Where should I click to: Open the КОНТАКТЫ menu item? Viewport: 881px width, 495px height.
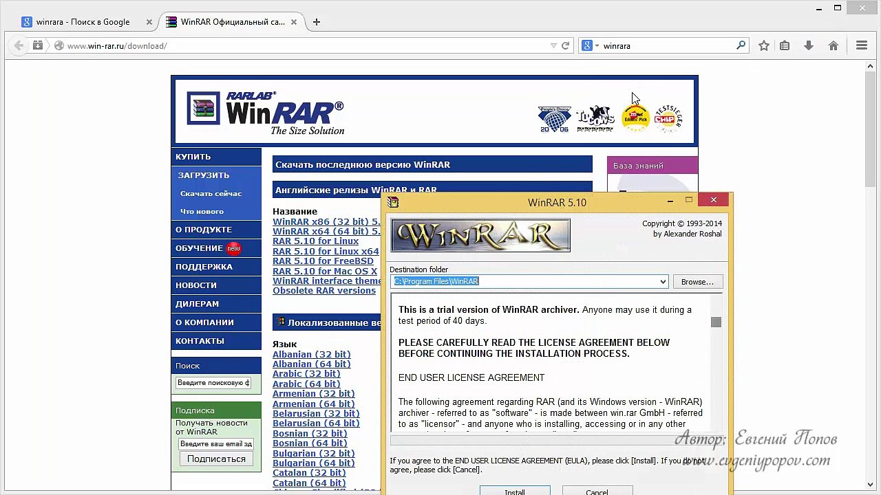216,341
